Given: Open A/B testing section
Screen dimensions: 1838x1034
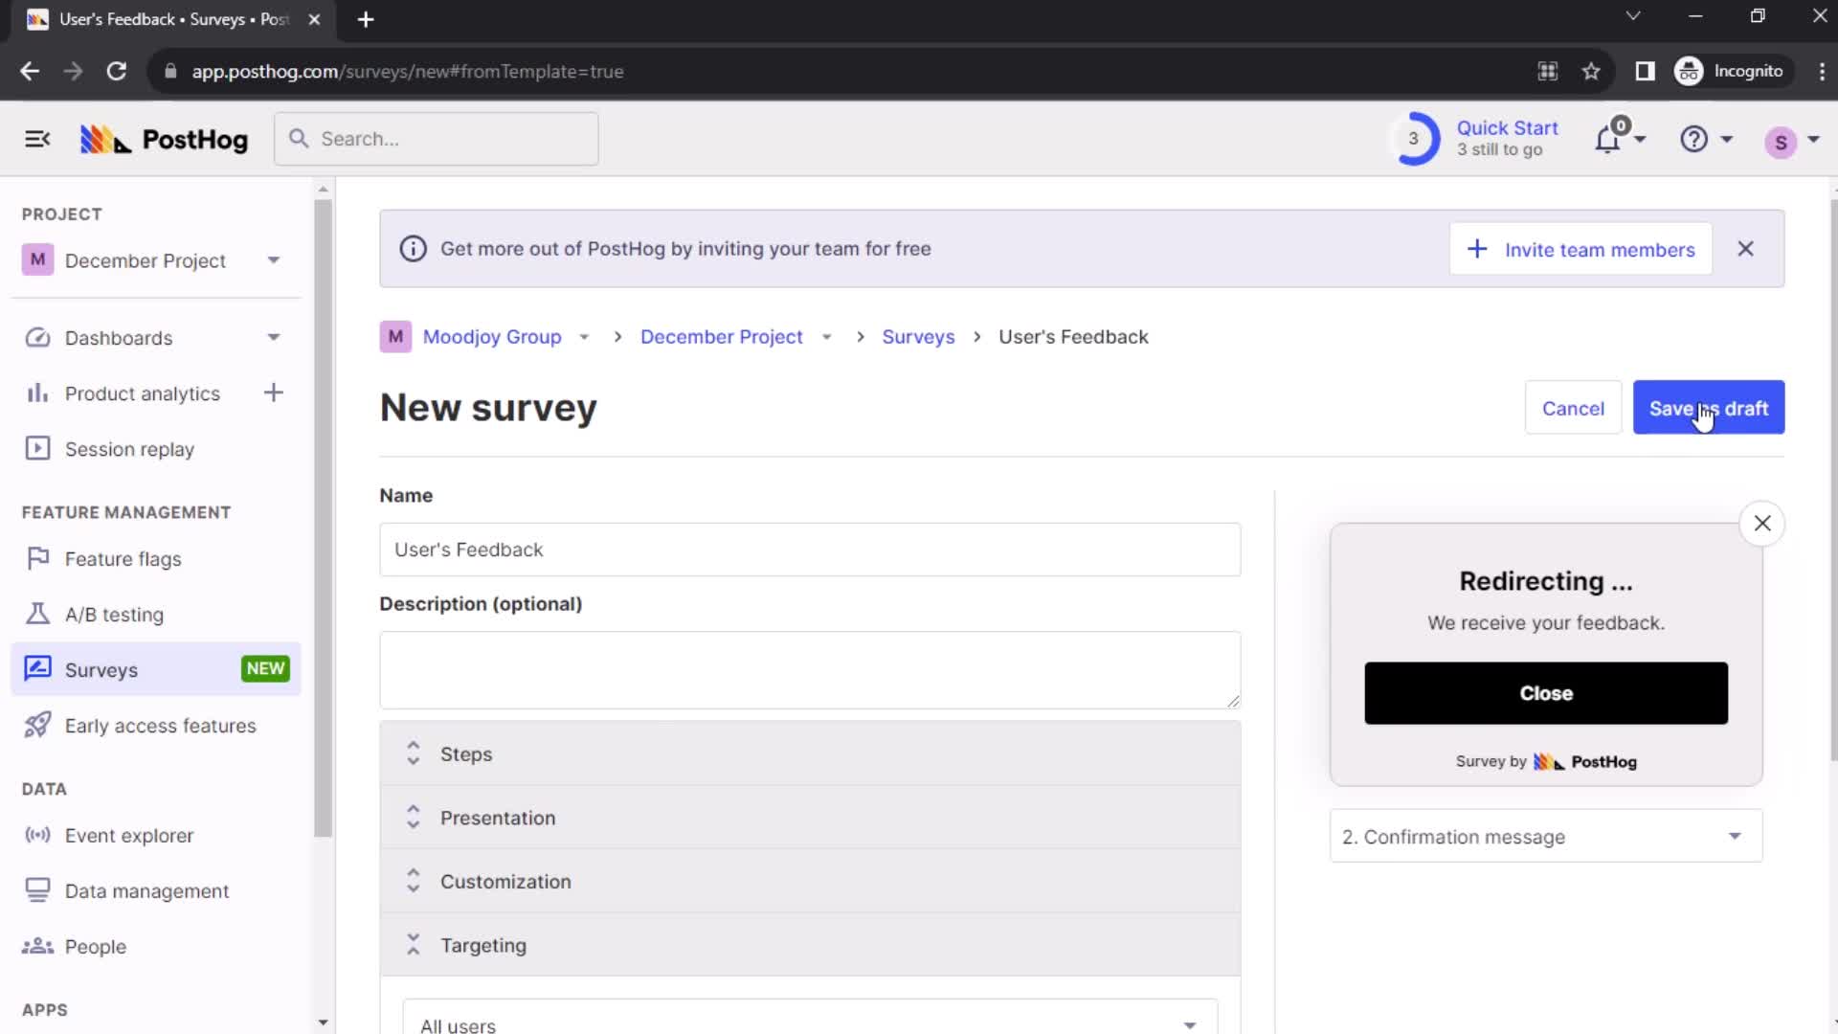Looking at the screenshot, I should click(x=115, y=615).
